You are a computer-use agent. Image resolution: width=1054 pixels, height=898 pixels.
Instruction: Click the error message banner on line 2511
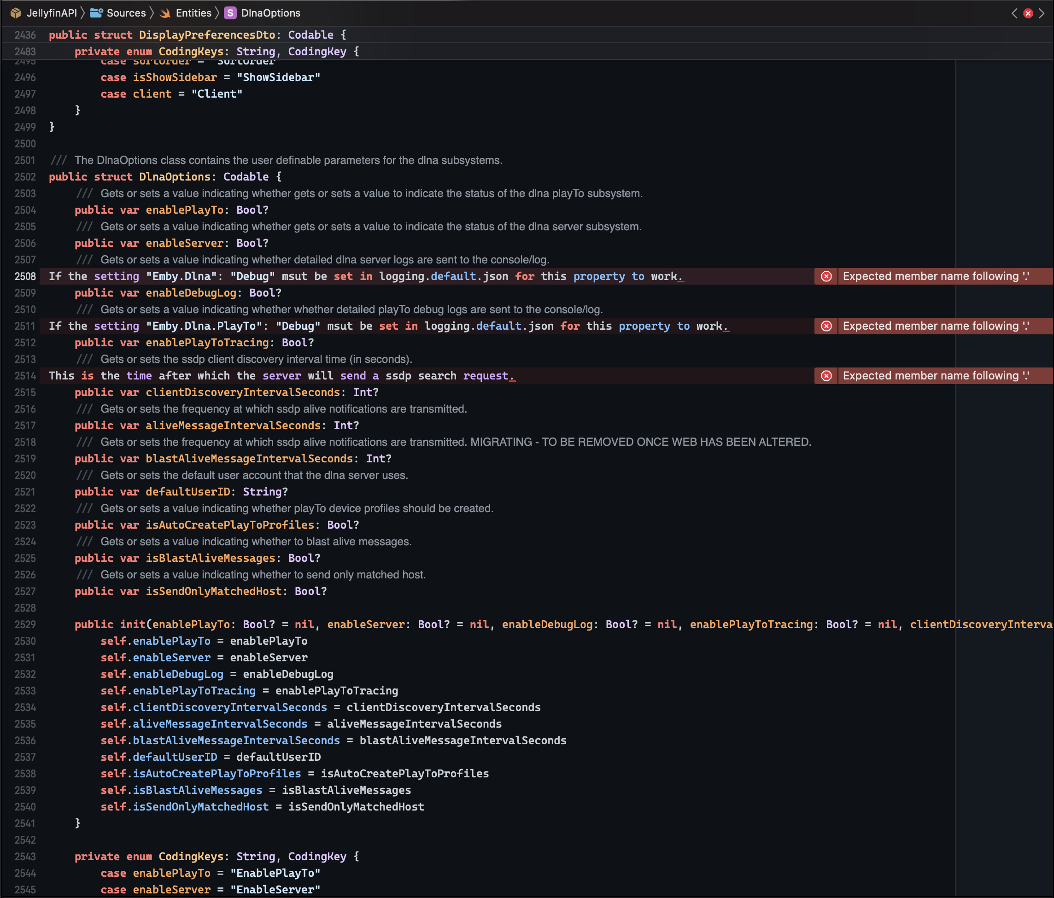(x=936, y=326)
